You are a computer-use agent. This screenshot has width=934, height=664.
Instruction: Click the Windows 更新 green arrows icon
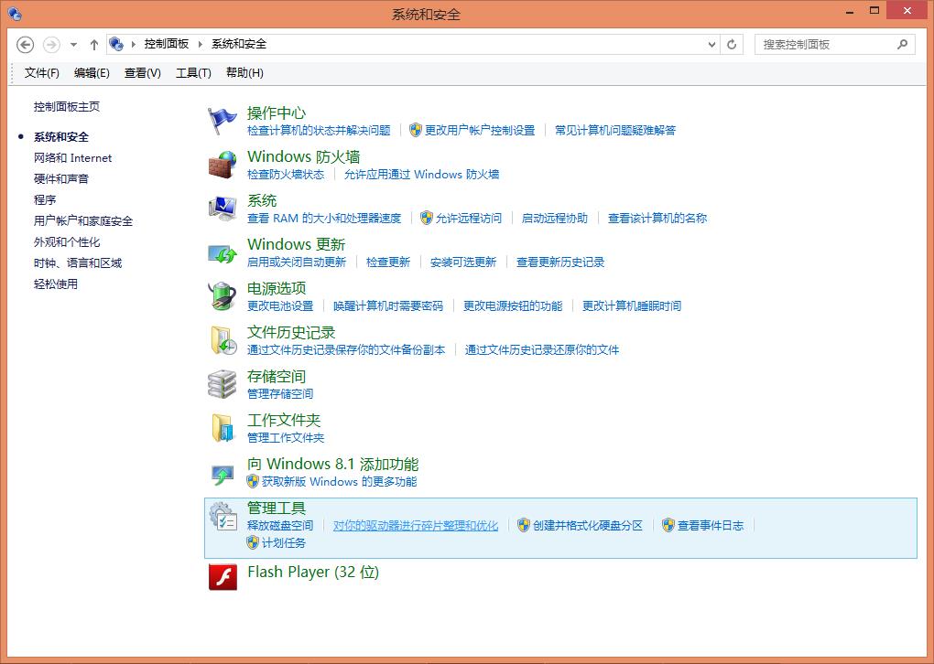222,252
